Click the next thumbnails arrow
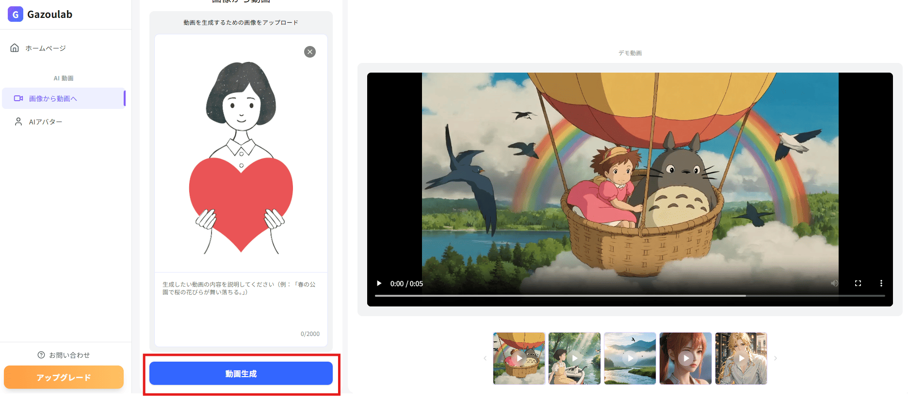 [x=776, y=358]
